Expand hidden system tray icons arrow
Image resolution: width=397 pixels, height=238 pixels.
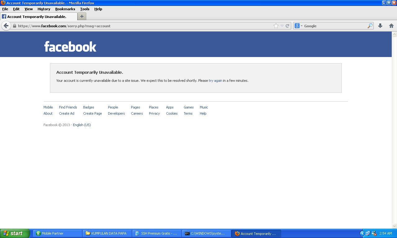pos(362,233)
